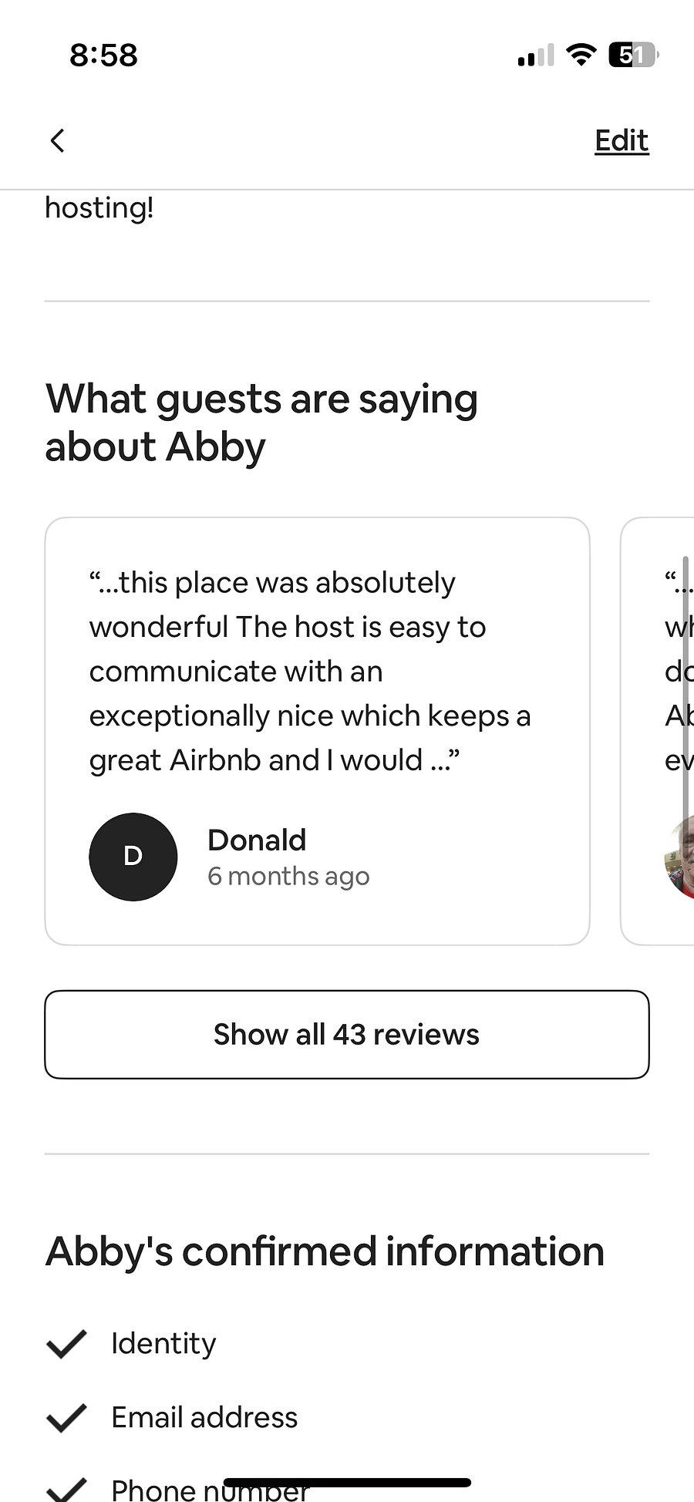Tap Donald's circular D avatar

[x=133, y=857]
